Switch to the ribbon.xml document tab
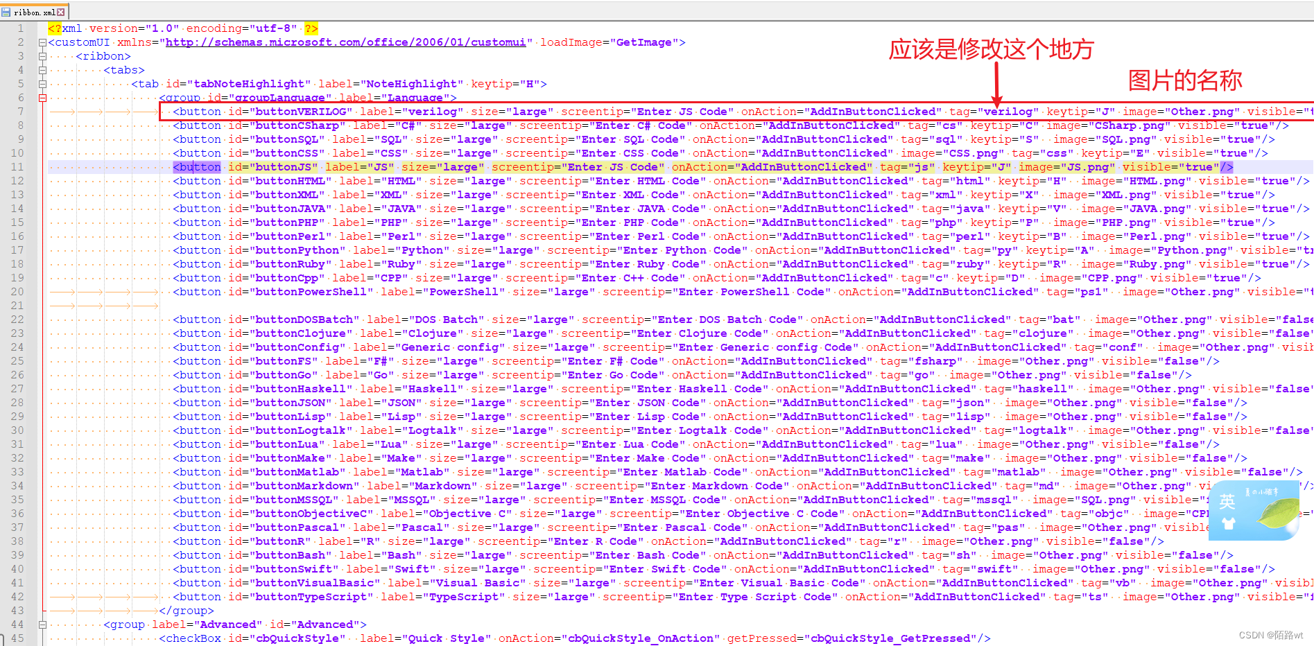1314x646 pixels. [33, 12]
